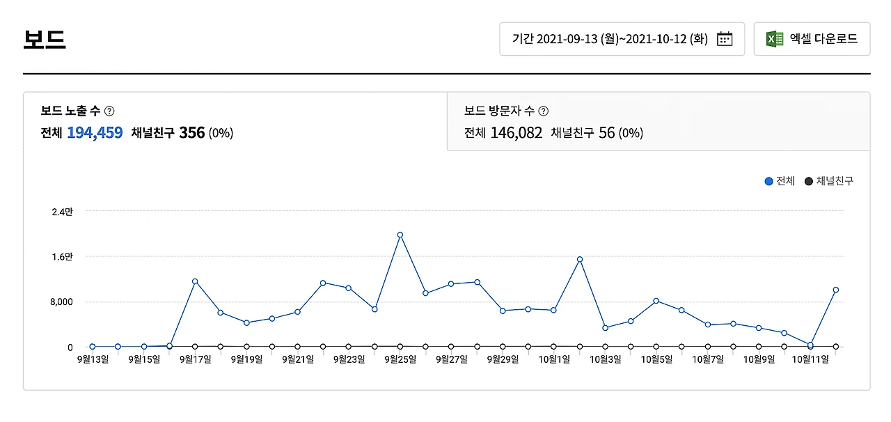Click the last data point on 10월12일

click(835, 290)
